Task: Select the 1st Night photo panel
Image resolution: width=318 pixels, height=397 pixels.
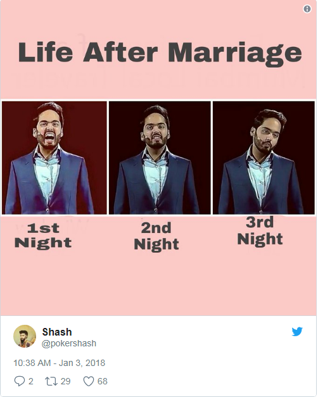Action: point(54,158)
